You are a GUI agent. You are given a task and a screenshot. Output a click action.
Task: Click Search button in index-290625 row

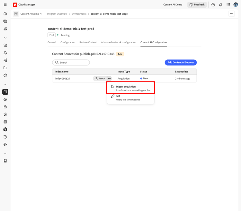pyautogui.click(x=100, y=78)
